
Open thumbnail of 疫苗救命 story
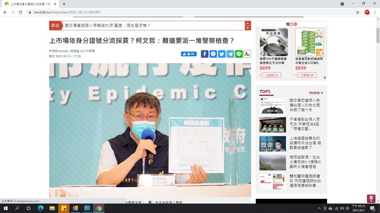tap(272, 144)
